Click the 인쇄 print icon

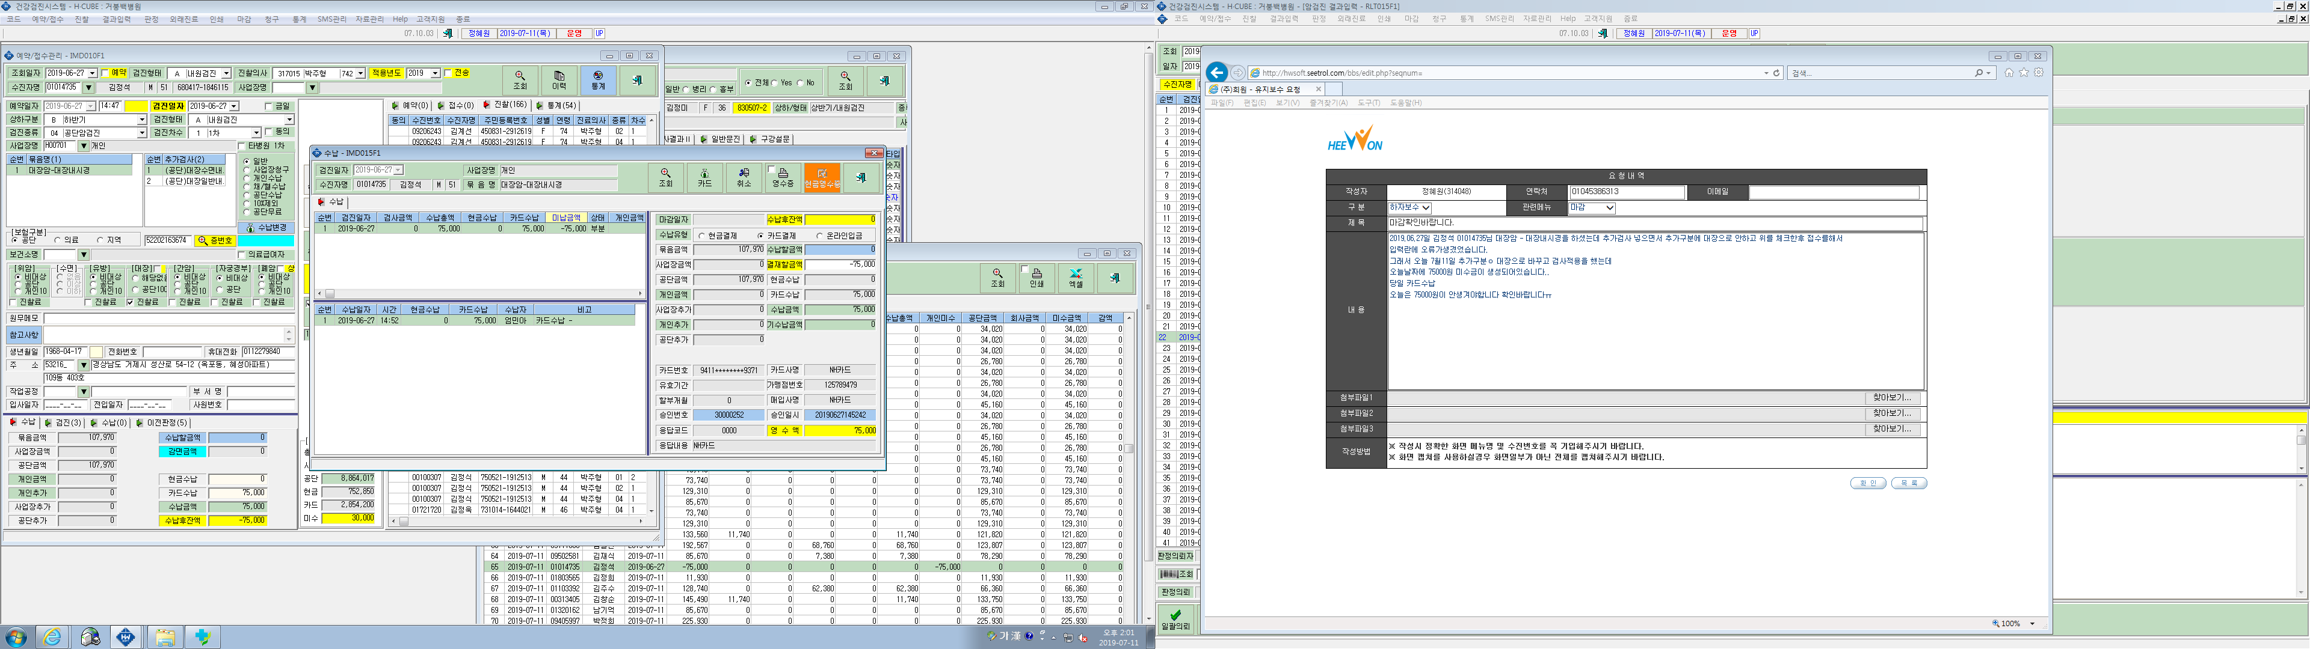(x=1036, y=278)
